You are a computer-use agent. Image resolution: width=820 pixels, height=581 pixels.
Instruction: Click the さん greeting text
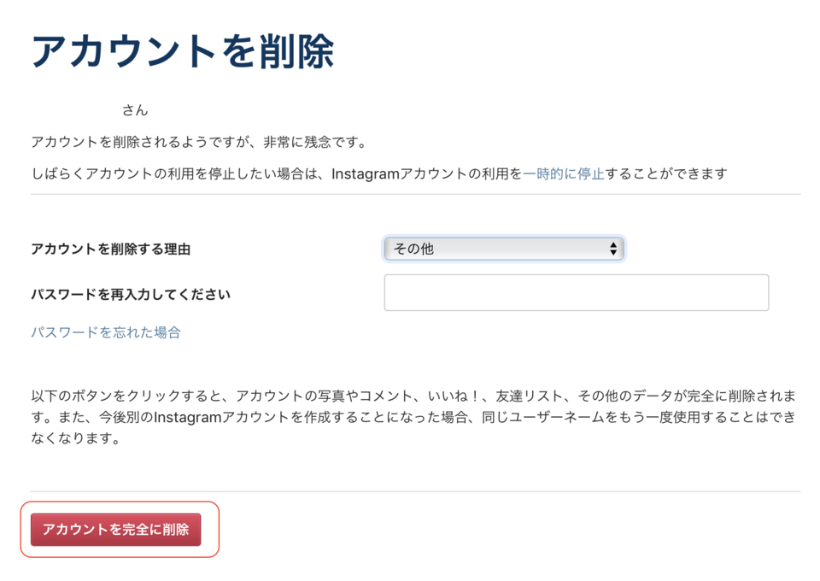135,110
